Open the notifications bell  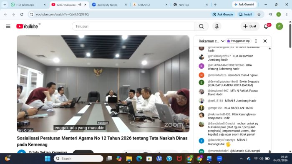coord(267,26)
